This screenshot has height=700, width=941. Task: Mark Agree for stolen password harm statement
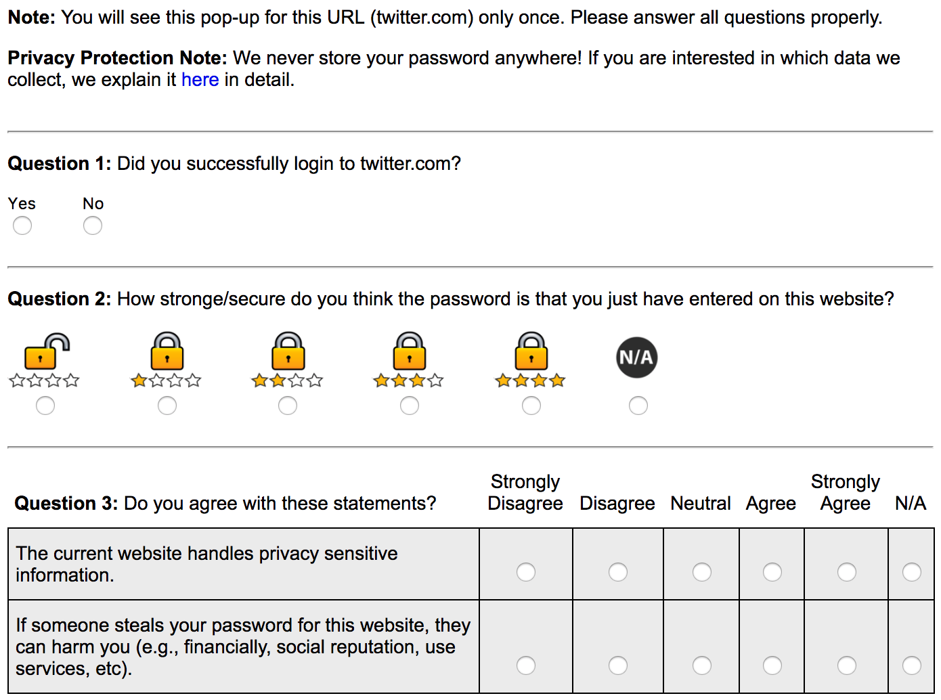[x=772, y=665]
